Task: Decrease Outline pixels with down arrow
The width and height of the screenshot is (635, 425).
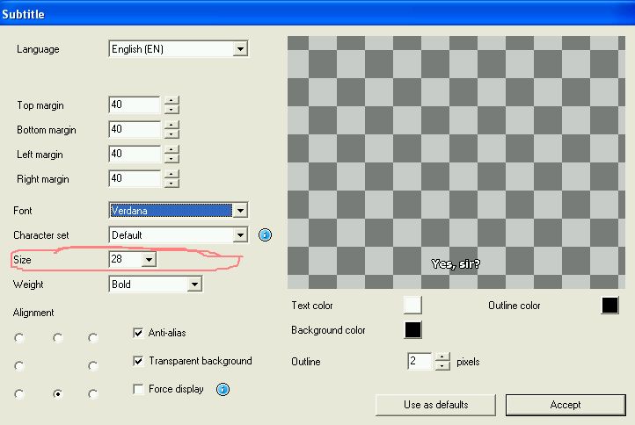Action: click(x=442, y=365)
